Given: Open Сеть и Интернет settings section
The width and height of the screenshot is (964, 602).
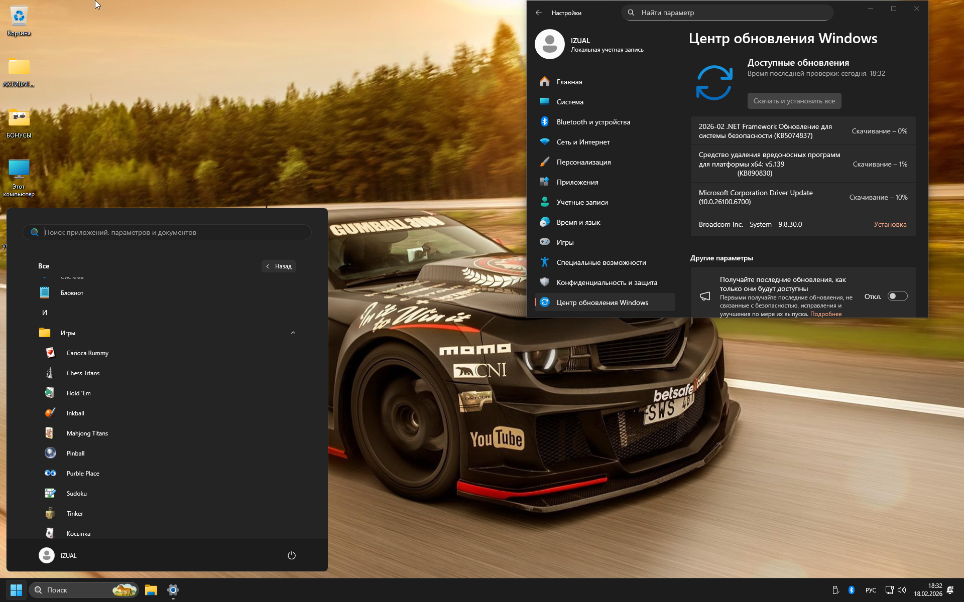Looking at the screenshot, I should click(x=583, y=142).
